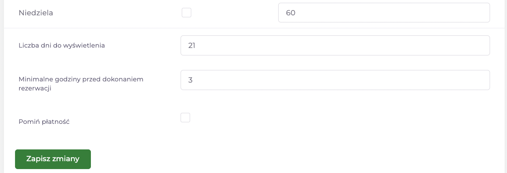Select the minimum booking hours field
Image resolution: width=507 pixels, height=173 pixels.
pyautogui.click(x=335, y=80)
